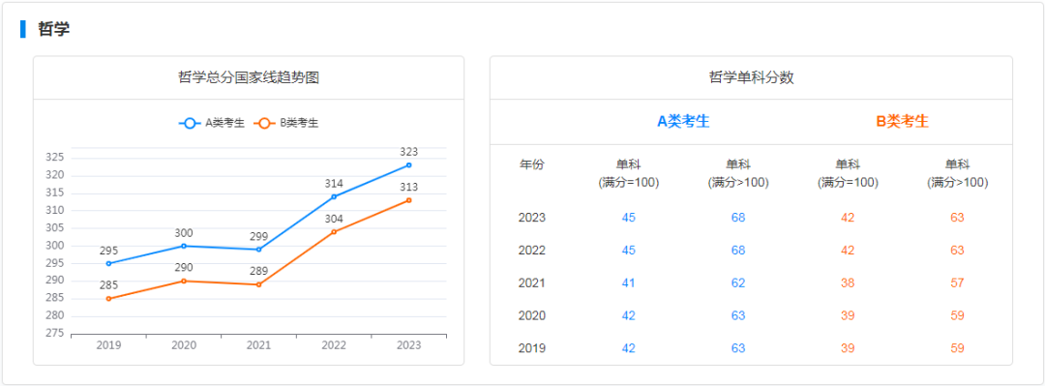1045x386 pixels.
Task: Click value 63 in the 2023 table row
Action: pos(958,218)
